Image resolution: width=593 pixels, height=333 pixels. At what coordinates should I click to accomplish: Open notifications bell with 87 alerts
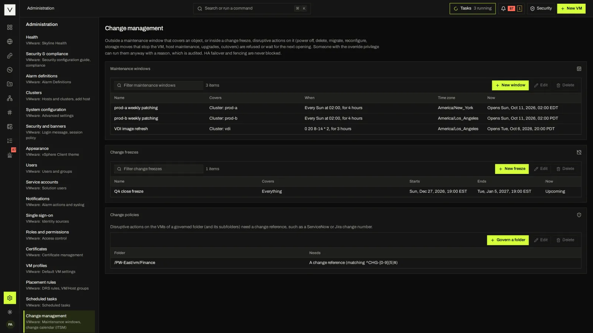(511, 9)
